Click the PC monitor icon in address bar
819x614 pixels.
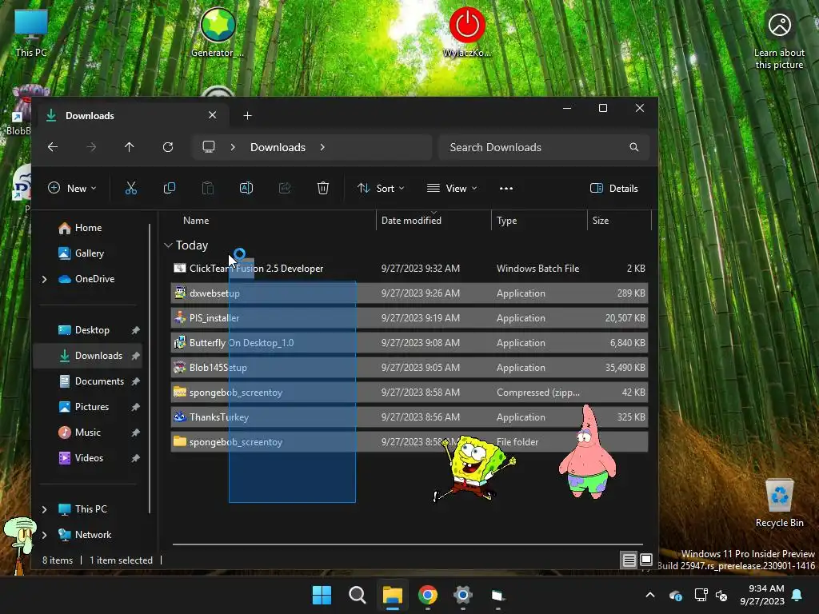[x=209, y=147]
